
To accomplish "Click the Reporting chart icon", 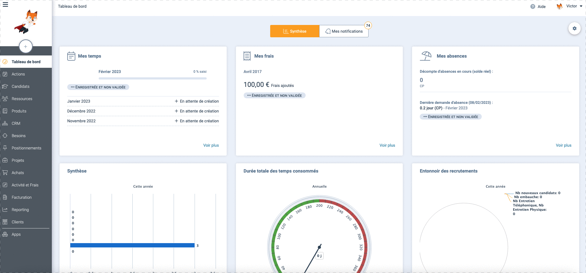I will click(5, 210).
